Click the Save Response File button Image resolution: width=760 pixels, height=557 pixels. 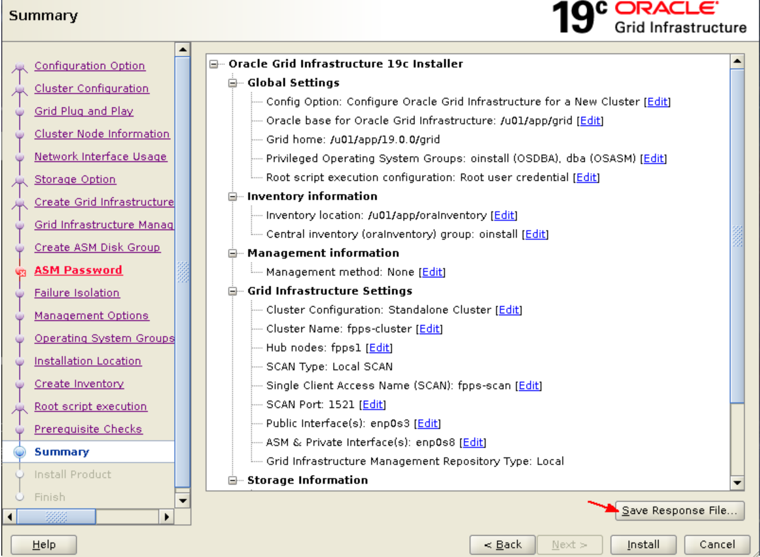coord(680,510)
